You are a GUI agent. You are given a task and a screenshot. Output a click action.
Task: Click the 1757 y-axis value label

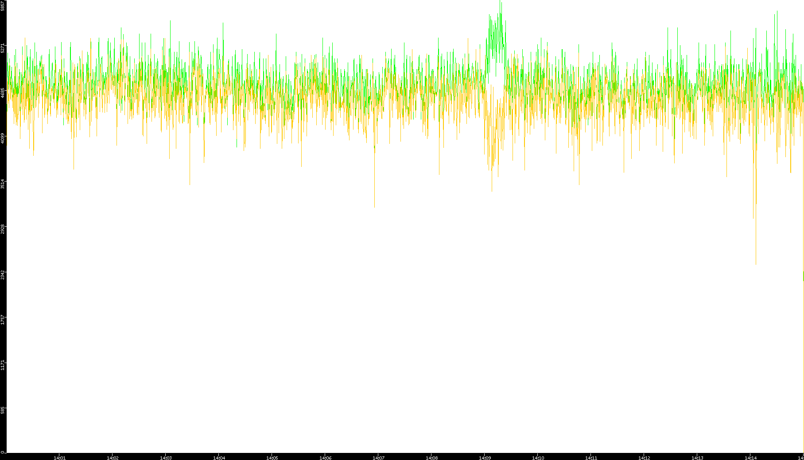pyautogui.click(x=3, y=320)
